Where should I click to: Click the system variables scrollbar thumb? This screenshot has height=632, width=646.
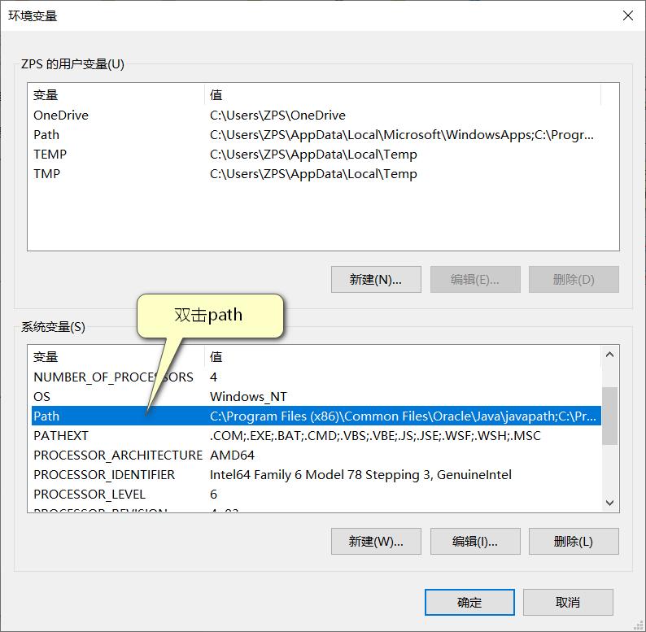(609, 416)
